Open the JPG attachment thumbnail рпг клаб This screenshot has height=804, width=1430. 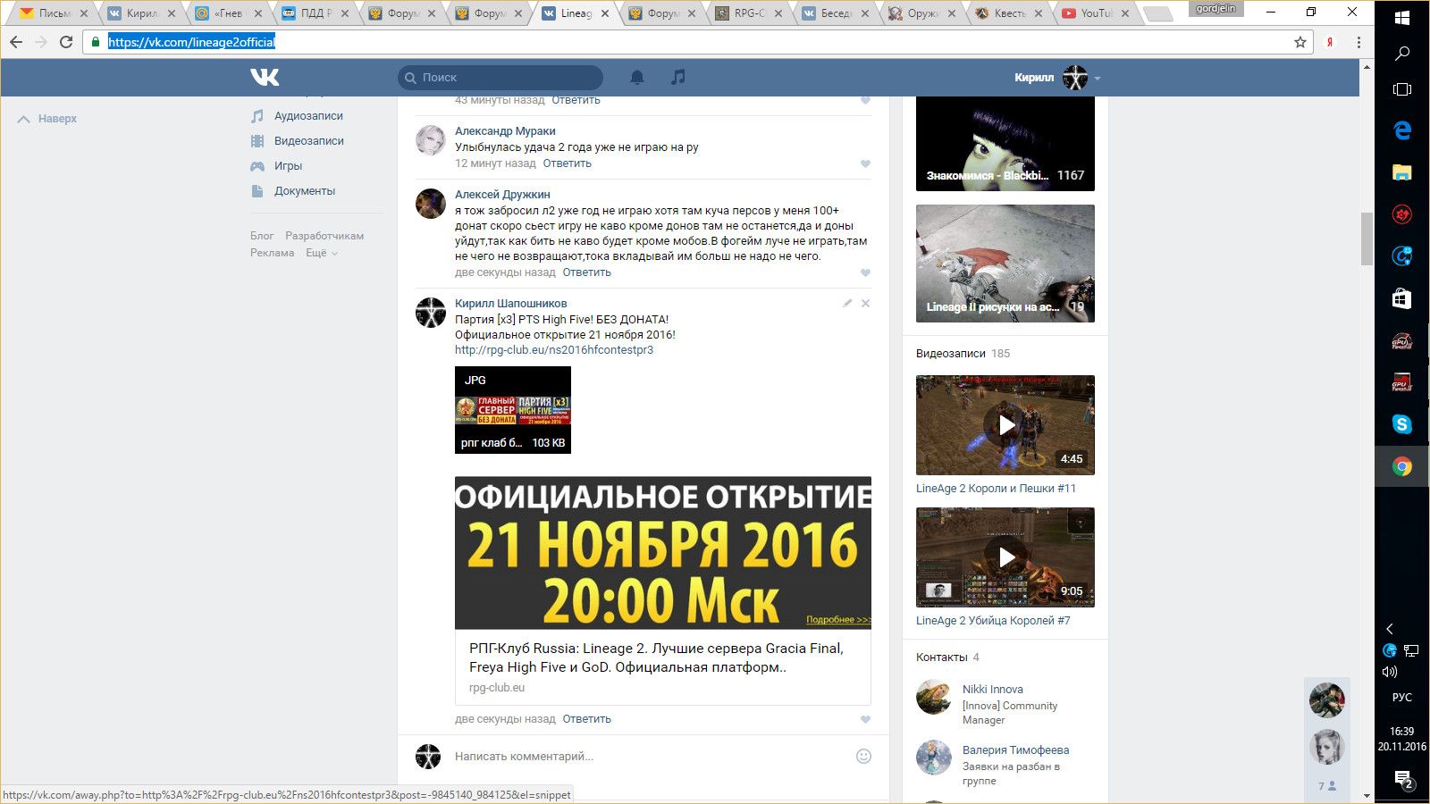pyautogui.click(x=513, y=410)
